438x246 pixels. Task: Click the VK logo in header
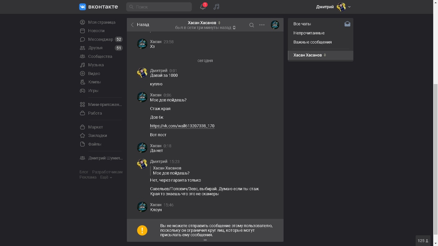[x=99, y=7]
